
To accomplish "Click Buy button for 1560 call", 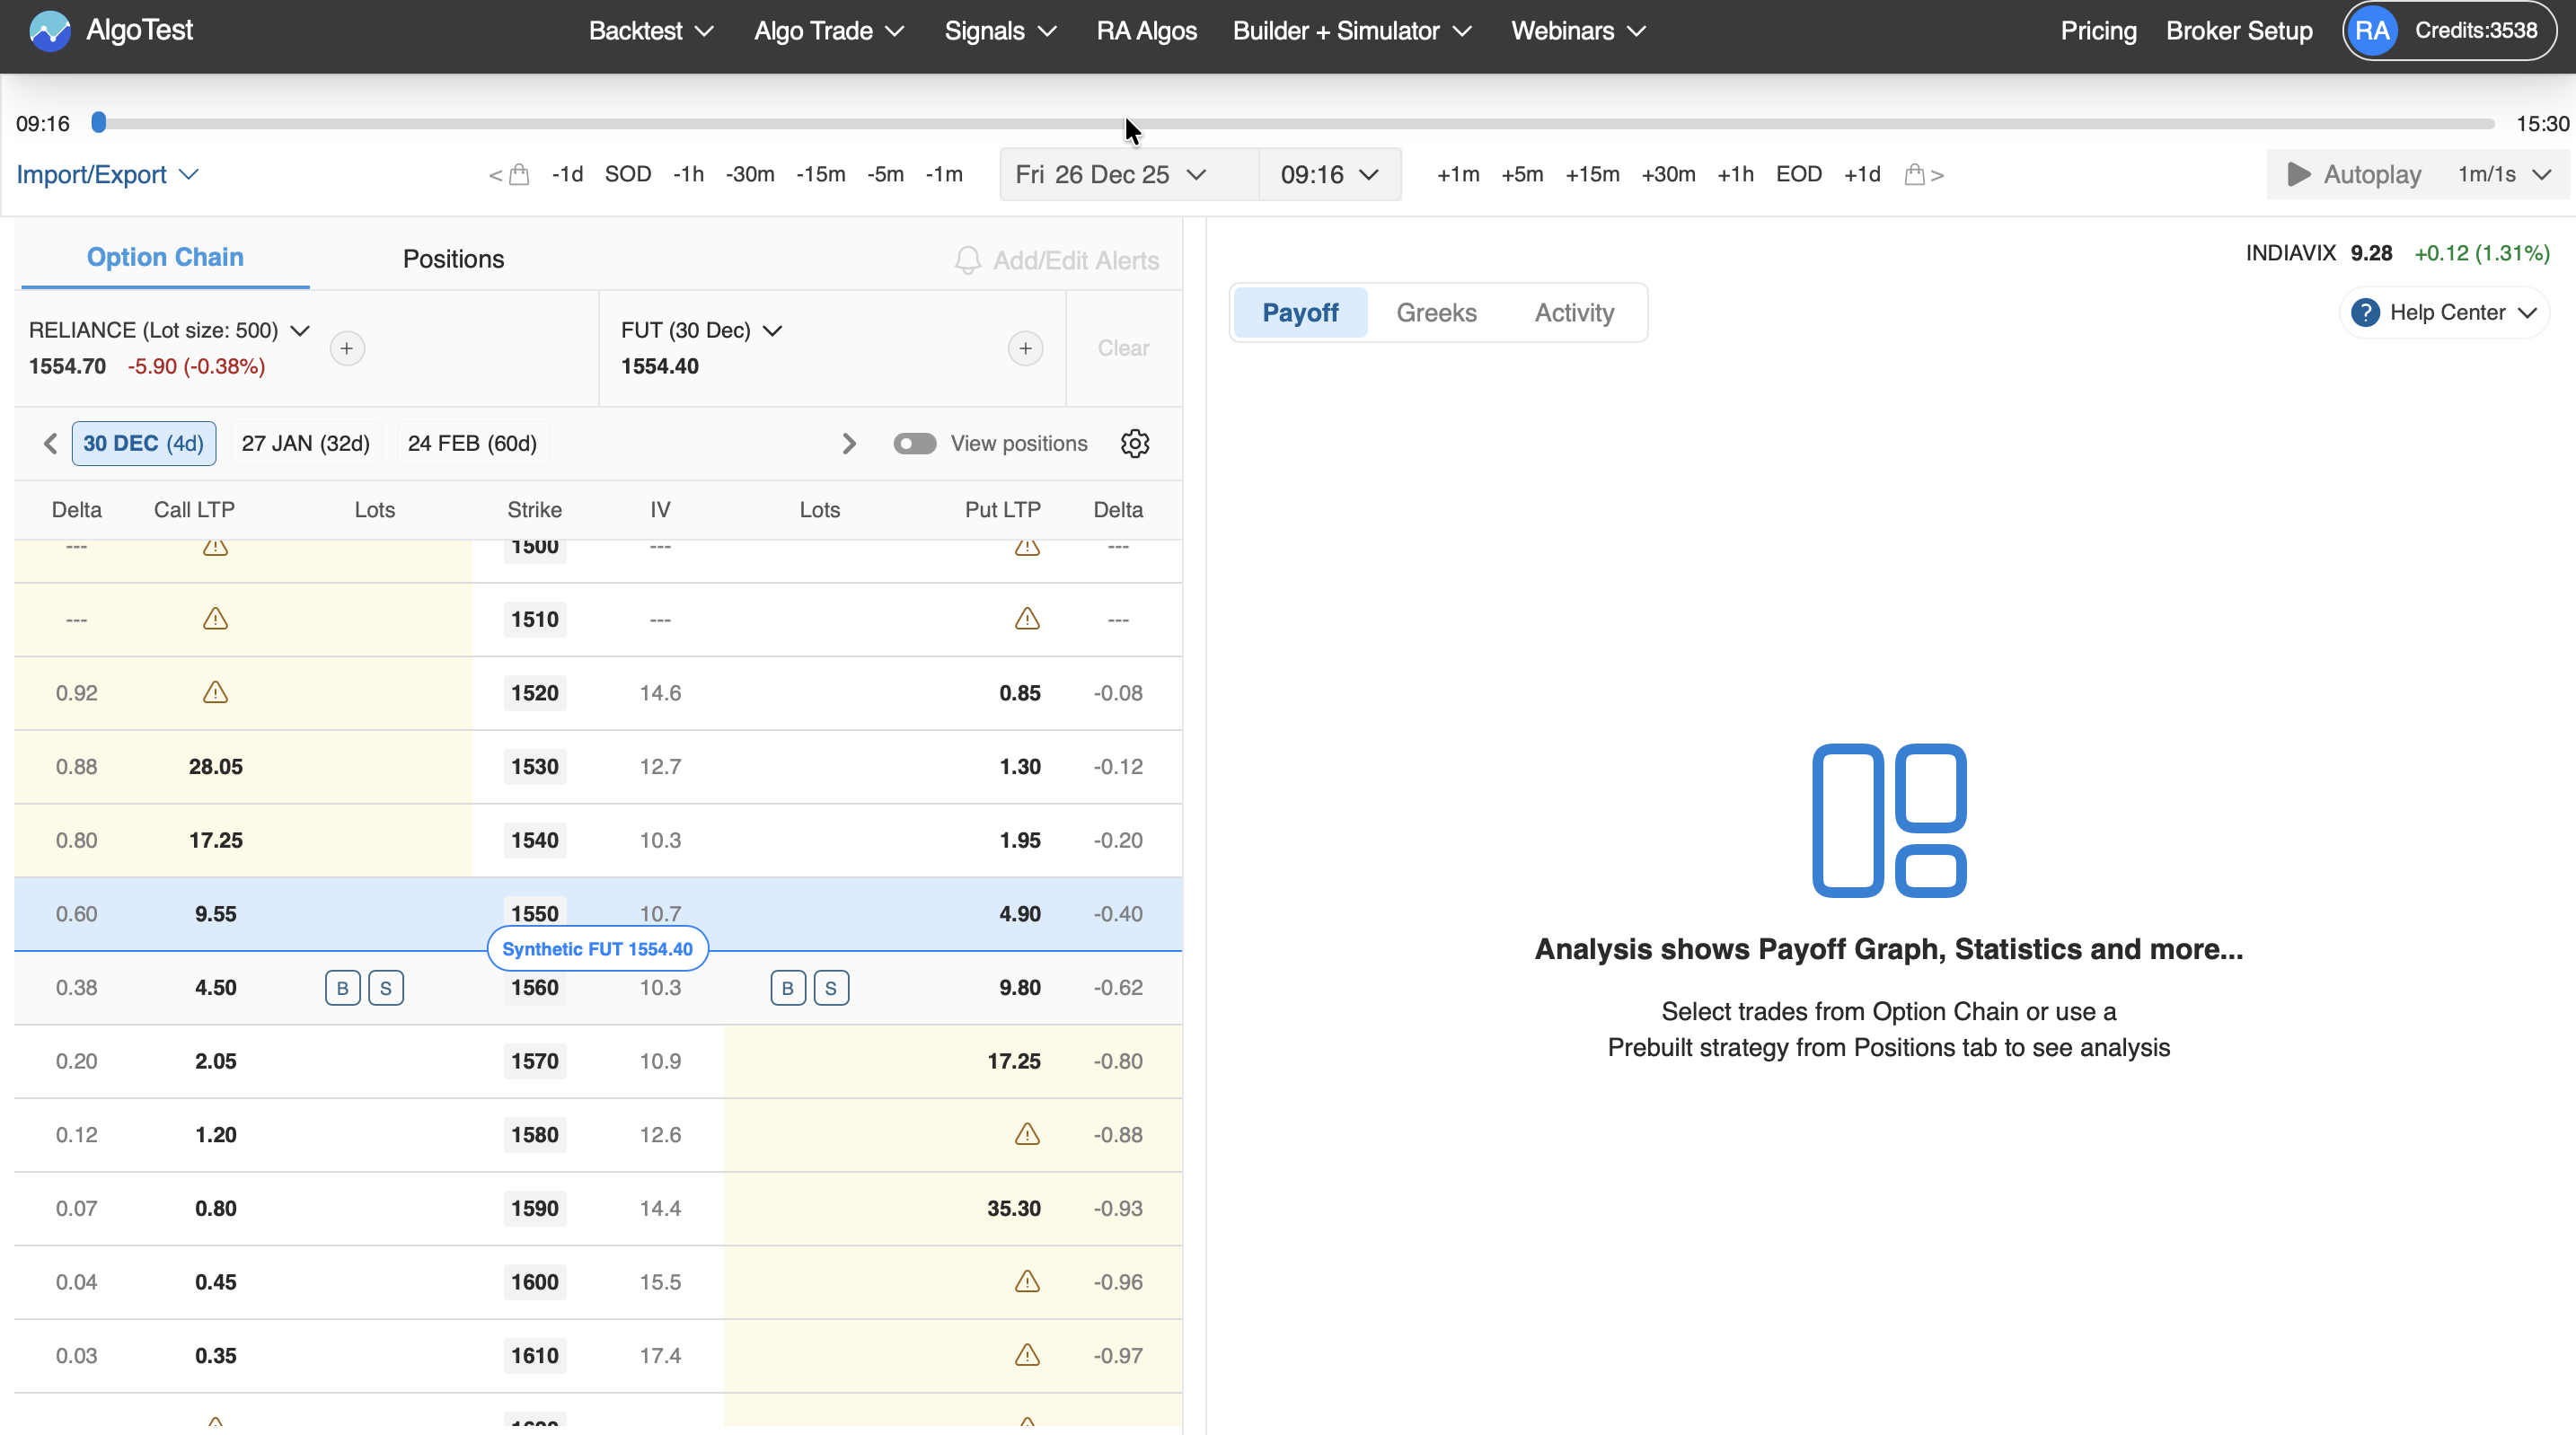I will (x=342, y=988).
